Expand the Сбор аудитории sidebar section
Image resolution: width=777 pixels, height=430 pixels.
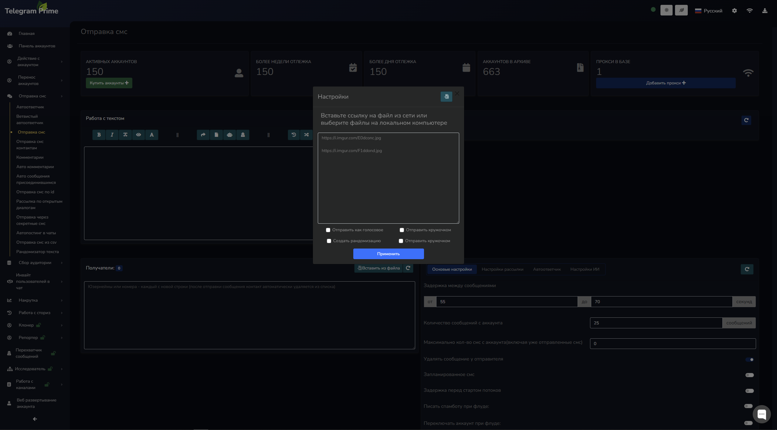click(x=35, y=263)
